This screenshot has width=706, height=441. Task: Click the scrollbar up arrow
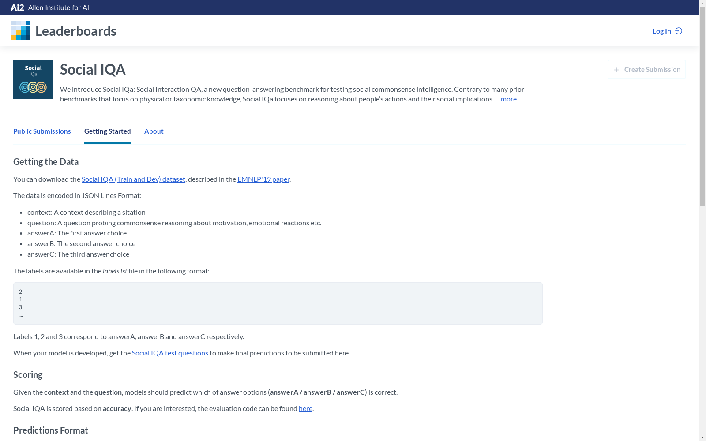702,3
